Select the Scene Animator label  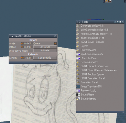point(89,62)
